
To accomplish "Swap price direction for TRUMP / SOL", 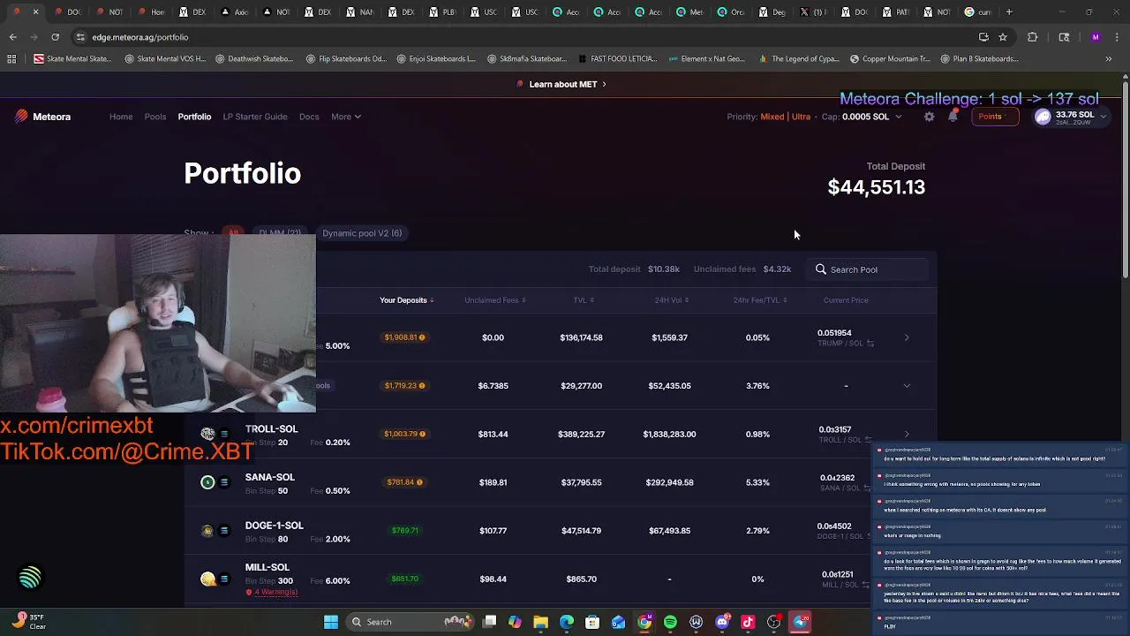I will click(870, 344).
